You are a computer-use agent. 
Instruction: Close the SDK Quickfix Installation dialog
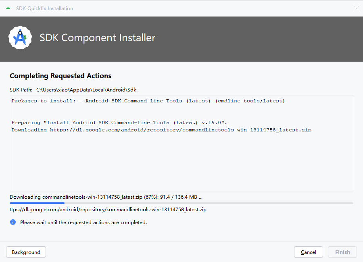click(356, 8)
